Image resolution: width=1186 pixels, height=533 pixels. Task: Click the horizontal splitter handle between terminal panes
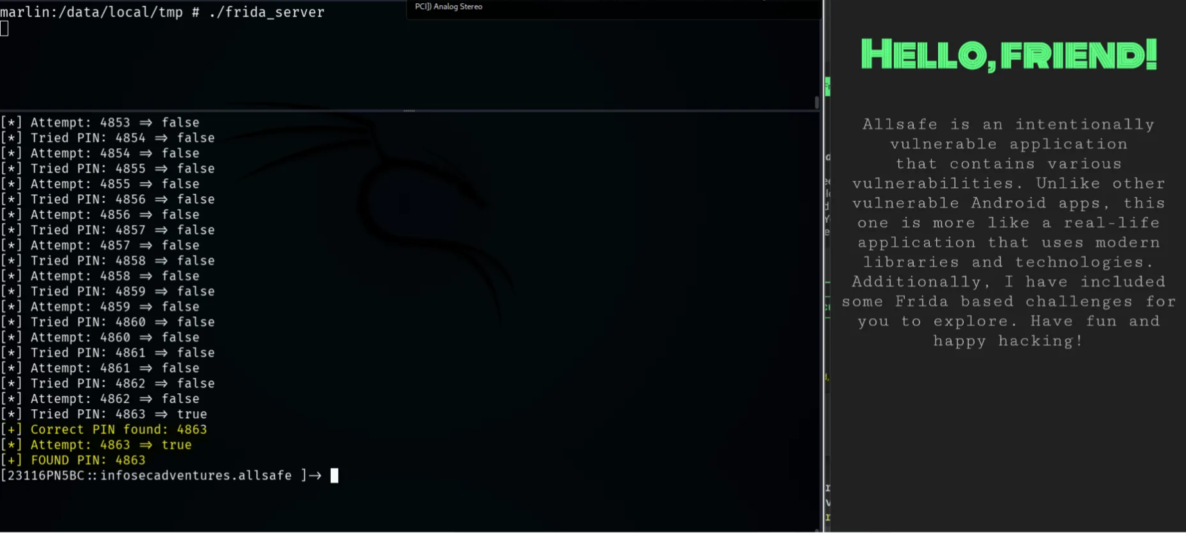pos(409,111)
